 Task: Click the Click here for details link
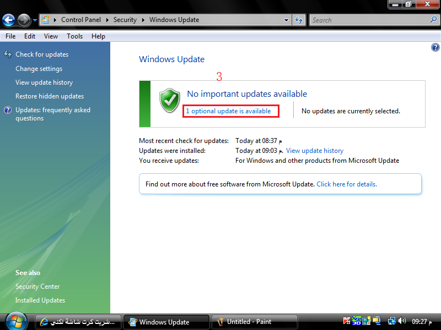(x=347, y=184)
